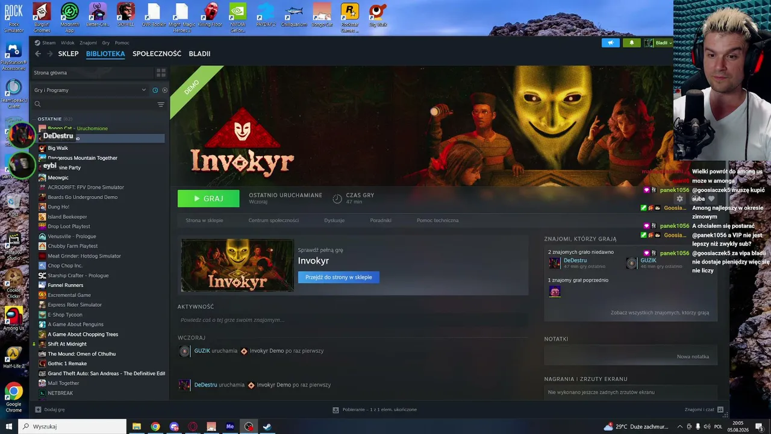The image size is (771, 434).
Task: Select ACRODRIFT: FPV Drone Simulator in list
Action: (86, 187)
